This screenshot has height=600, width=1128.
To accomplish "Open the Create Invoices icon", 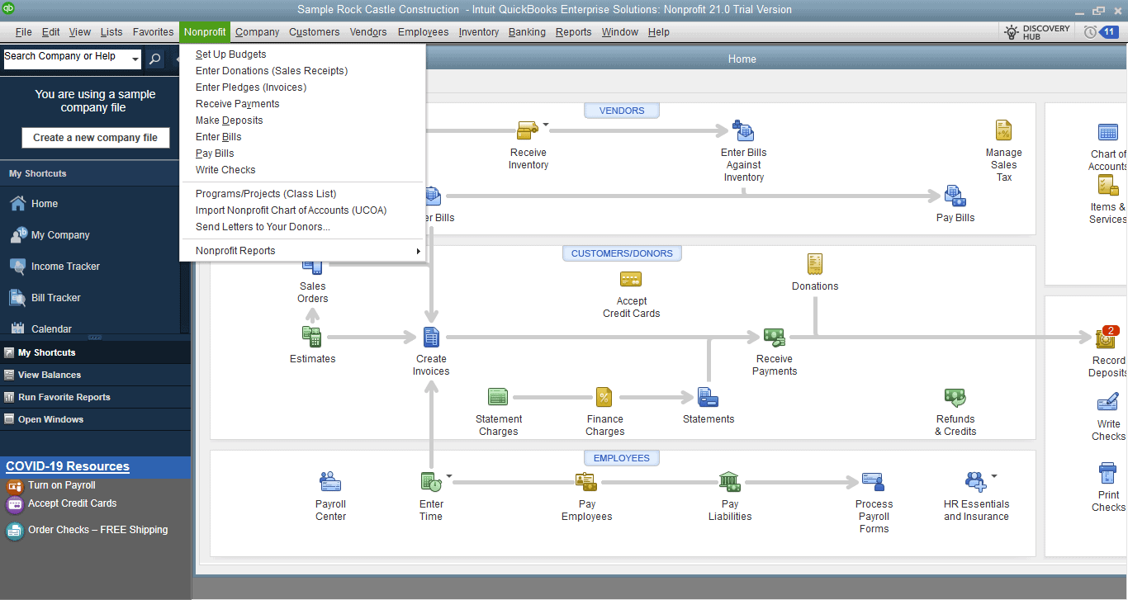I will 431,337.
